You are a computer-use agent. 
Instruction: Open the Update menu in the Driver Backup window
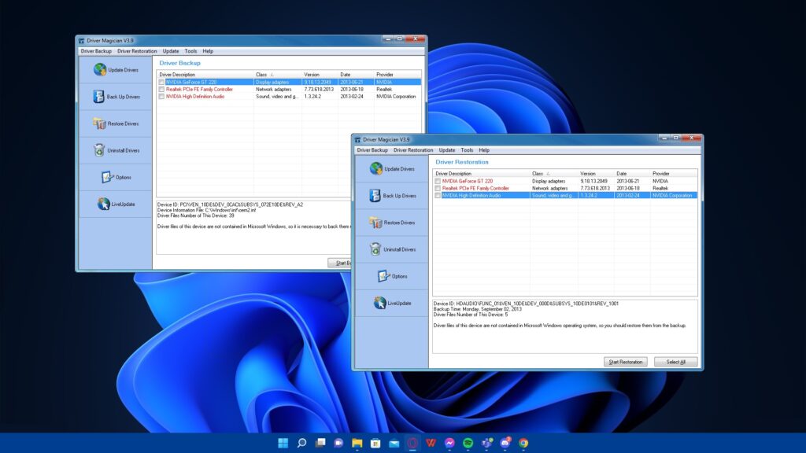[171, 51]
